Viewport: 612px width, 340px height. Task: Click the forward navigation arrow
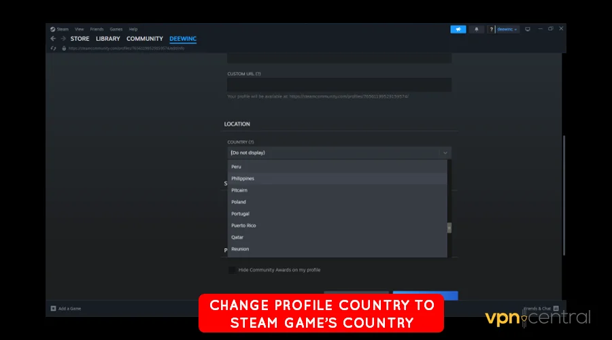(63, 39)
